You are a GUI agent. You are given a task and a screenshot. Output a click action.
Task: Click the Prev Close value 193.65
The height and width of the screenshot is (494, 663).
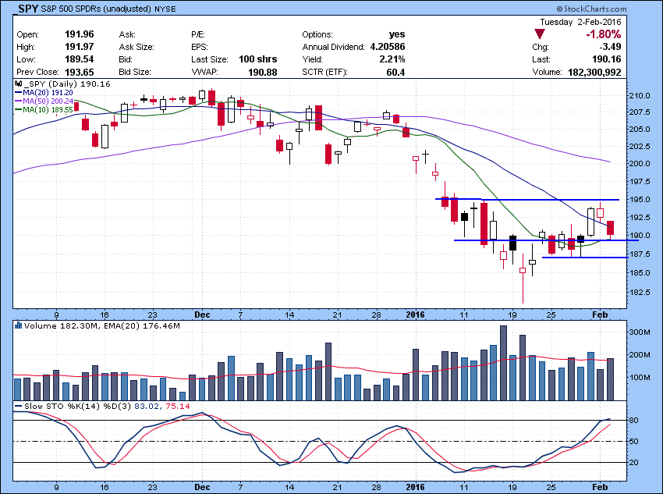(x=80, y=73)
